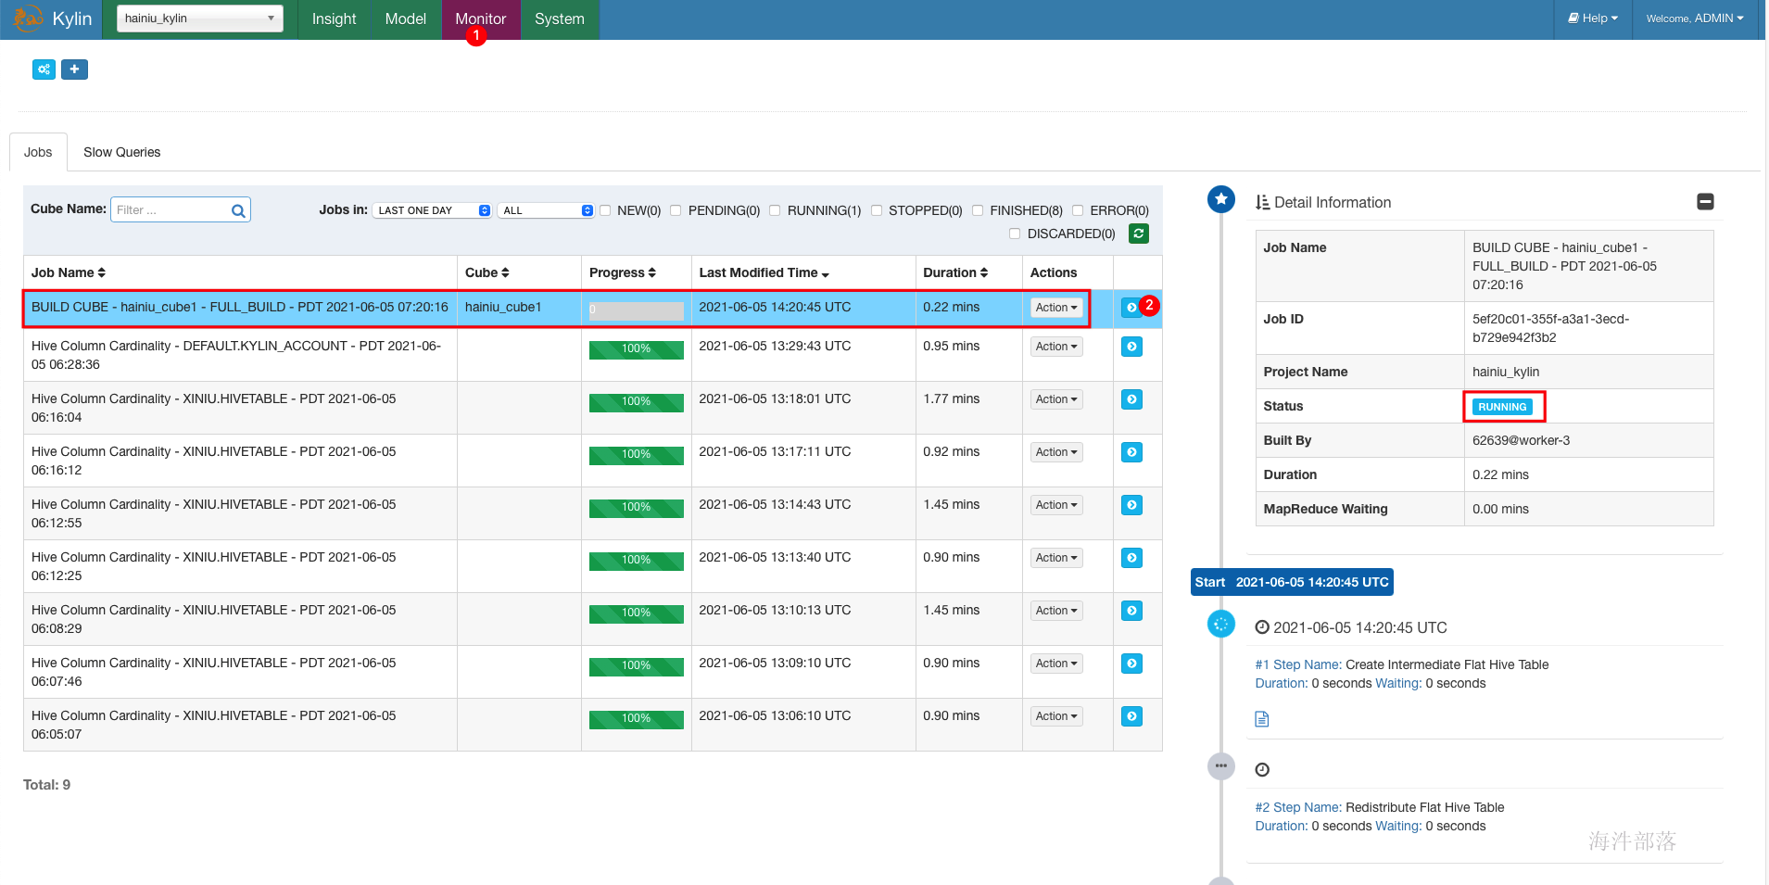
Task: Click hainiu_cube1 job progress bar
Action: 637,310
